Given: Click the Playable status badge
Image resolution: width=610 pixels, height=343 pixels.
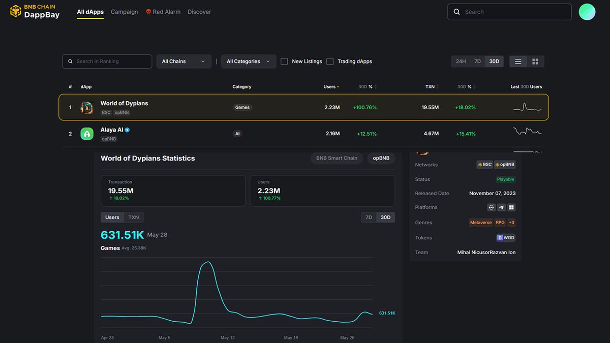Looking at the screenshot, I should coord(506,179).
